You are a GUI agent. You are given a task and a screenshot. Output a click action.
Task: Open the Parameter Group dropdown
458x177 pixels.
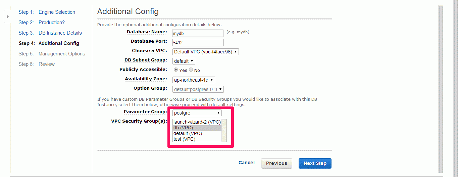click(x=197, y=113)
